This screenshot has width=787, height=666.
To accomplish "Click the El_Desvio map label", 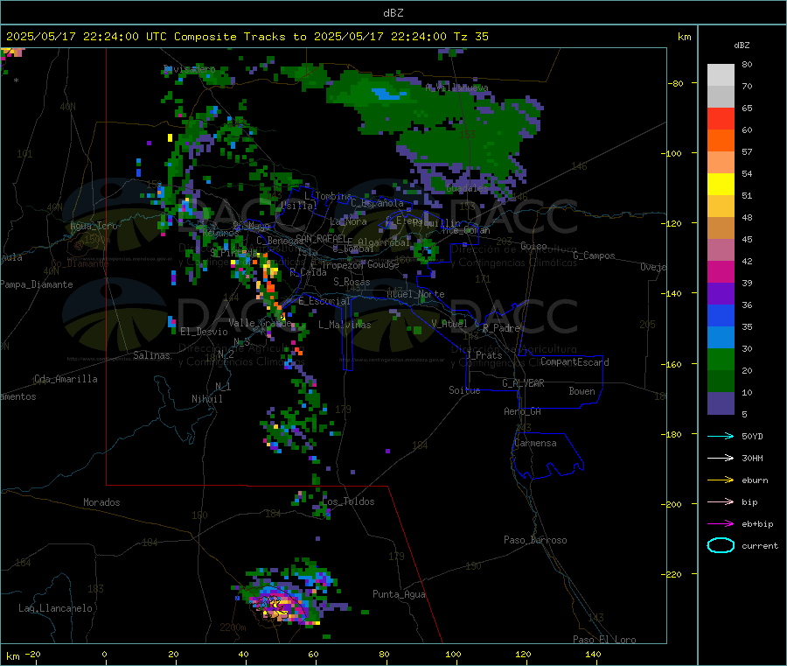I will pos(204,332).
